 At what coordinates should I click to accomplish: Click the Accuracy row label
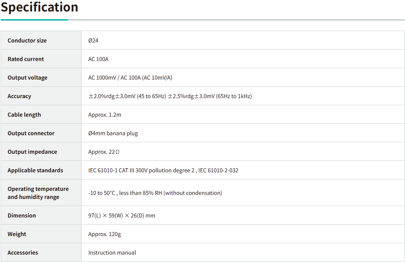[x=20, y=96]
